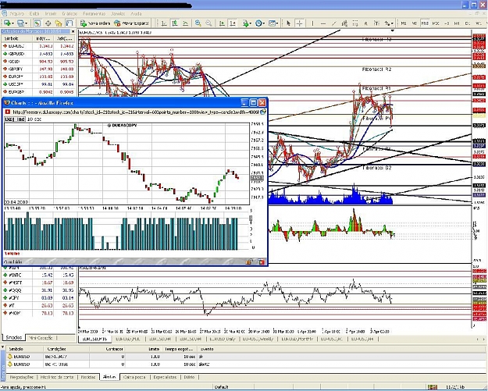The width and height of the screenshot is (488, 391).
Task: Select the arrows drawing tool
Action: point(386,23)
